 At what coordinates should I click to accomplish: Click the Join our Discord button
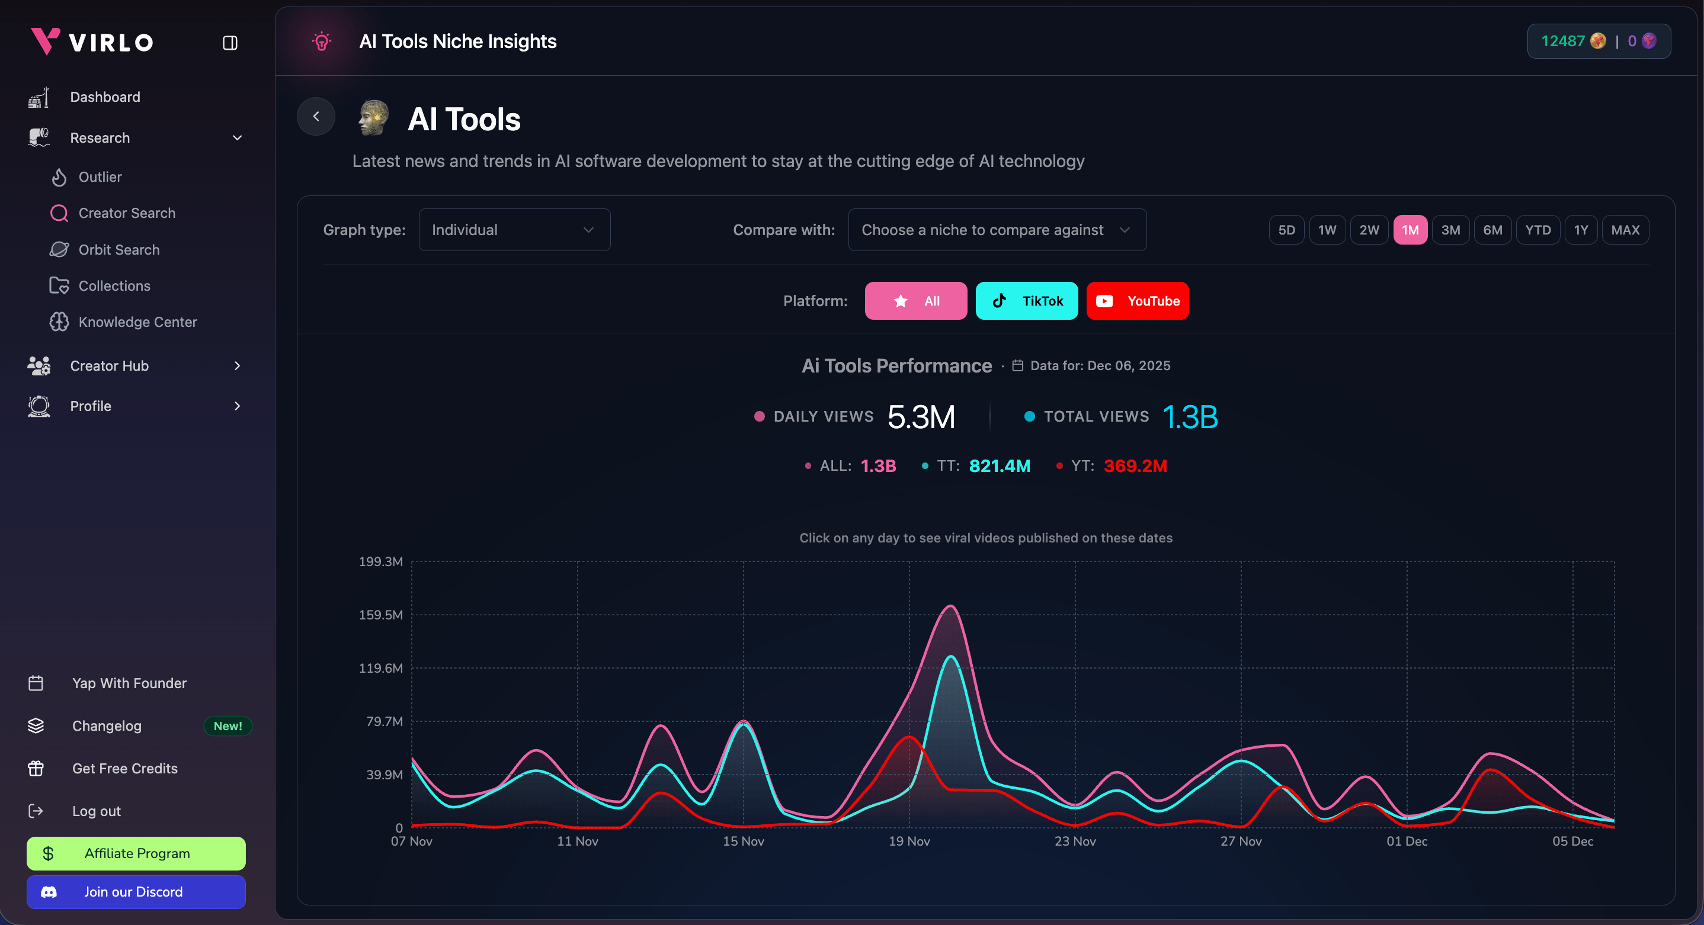(136, 891)
